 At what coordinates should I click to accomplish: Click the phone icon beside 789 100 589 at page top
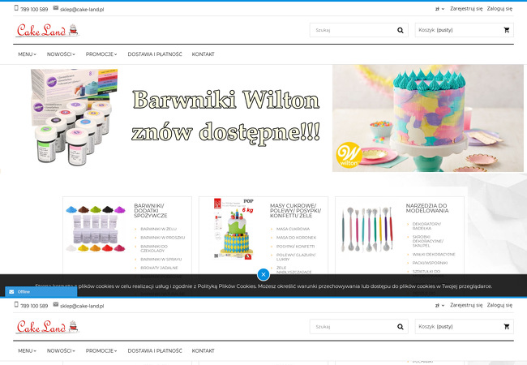pyautogui.click(x=16, y=8)
